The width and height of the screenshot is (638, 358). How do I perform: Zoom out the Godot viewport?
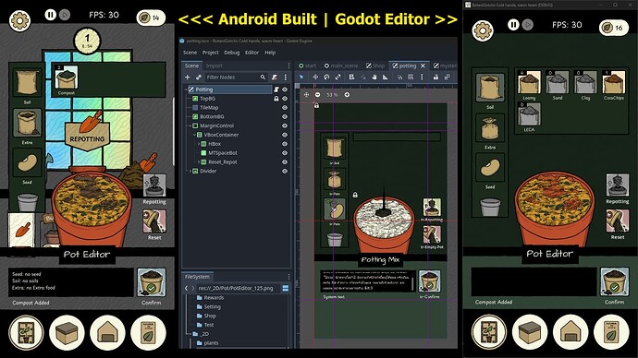point(318,94)
